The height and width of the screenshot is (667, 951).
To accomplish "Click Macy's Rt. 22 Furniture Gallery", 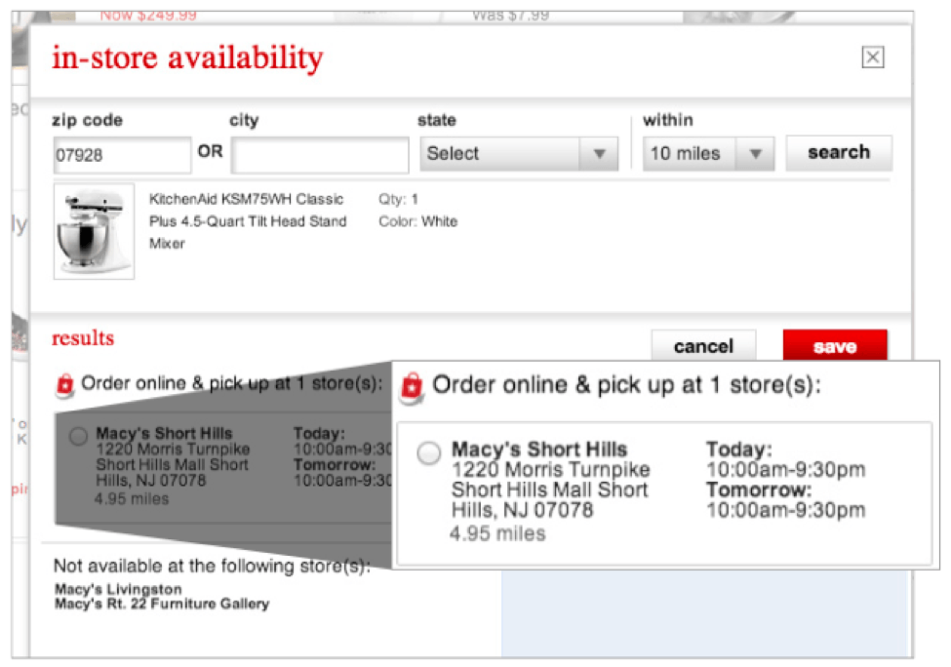I will point(162,605).
